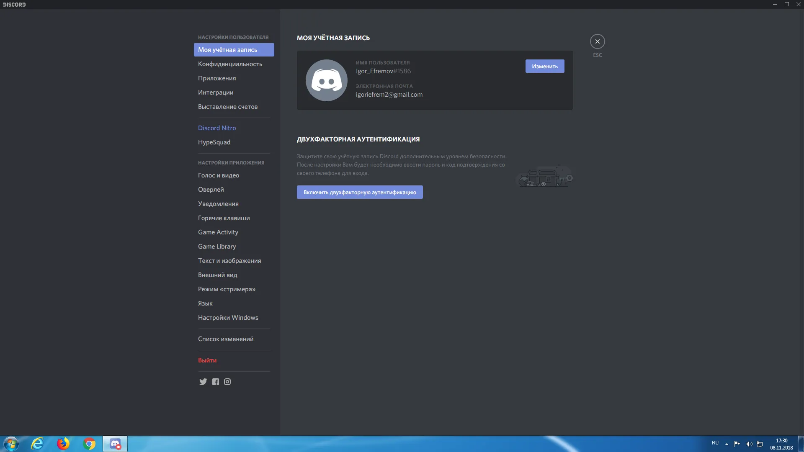
Task: Click Включить двухфакторную аутентификацию button
Action: pyautogui.click(x=359, y=192)
